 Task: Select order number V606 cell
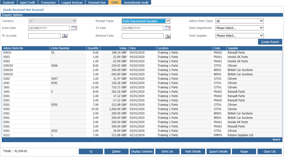pos(68,66)
